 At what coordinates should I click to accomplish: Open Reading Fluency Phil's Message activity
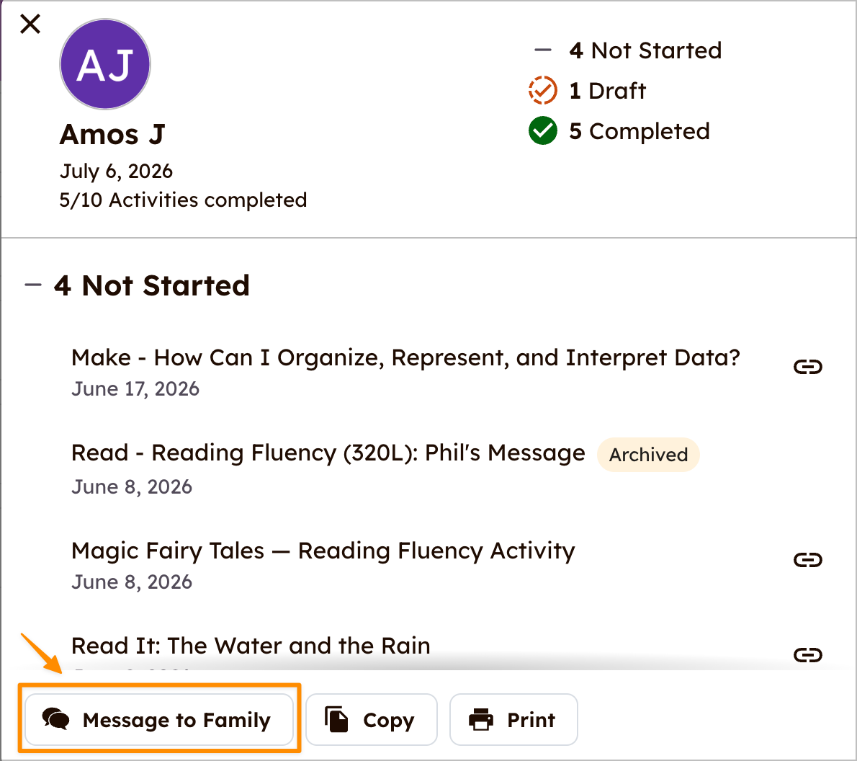(328, 453)
